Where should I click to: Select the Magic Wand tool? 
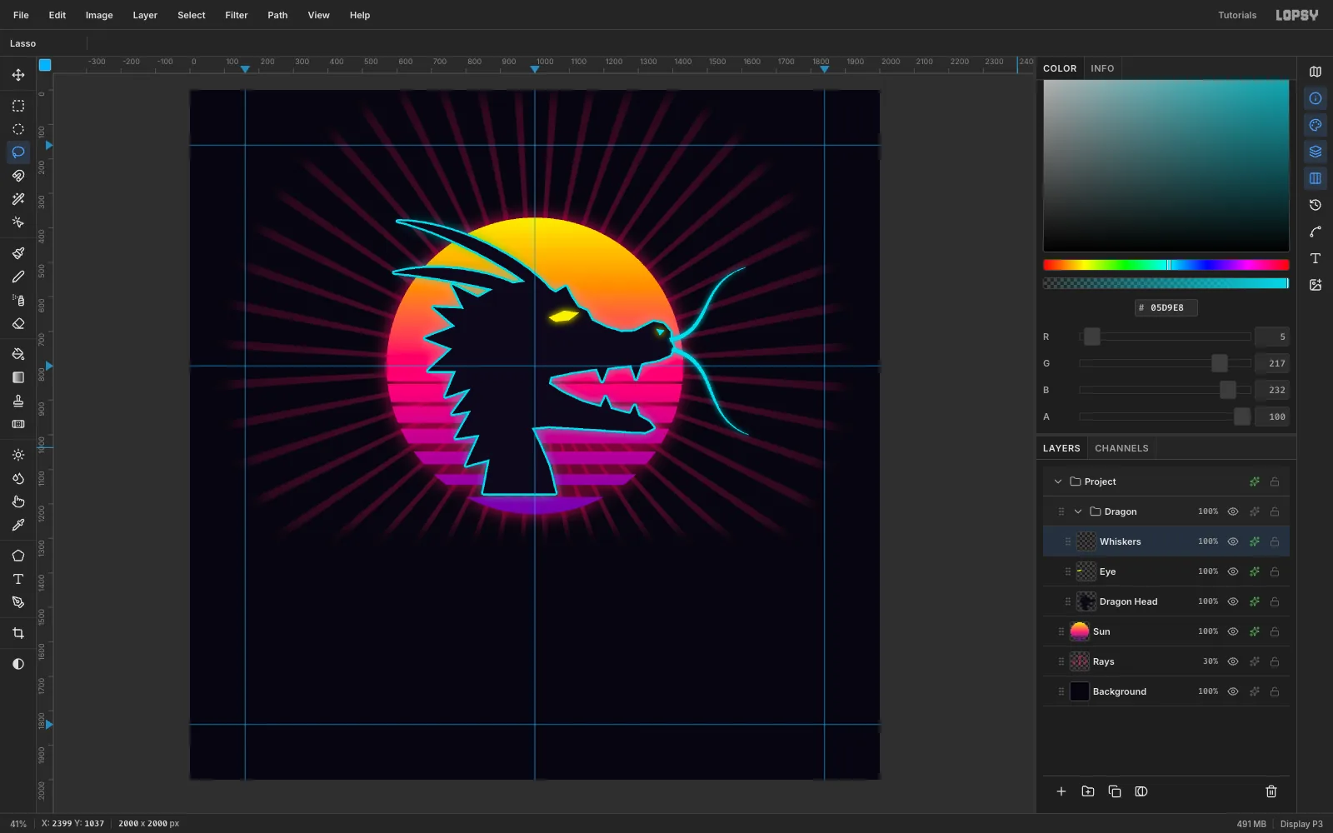click(x=18, y=199)
